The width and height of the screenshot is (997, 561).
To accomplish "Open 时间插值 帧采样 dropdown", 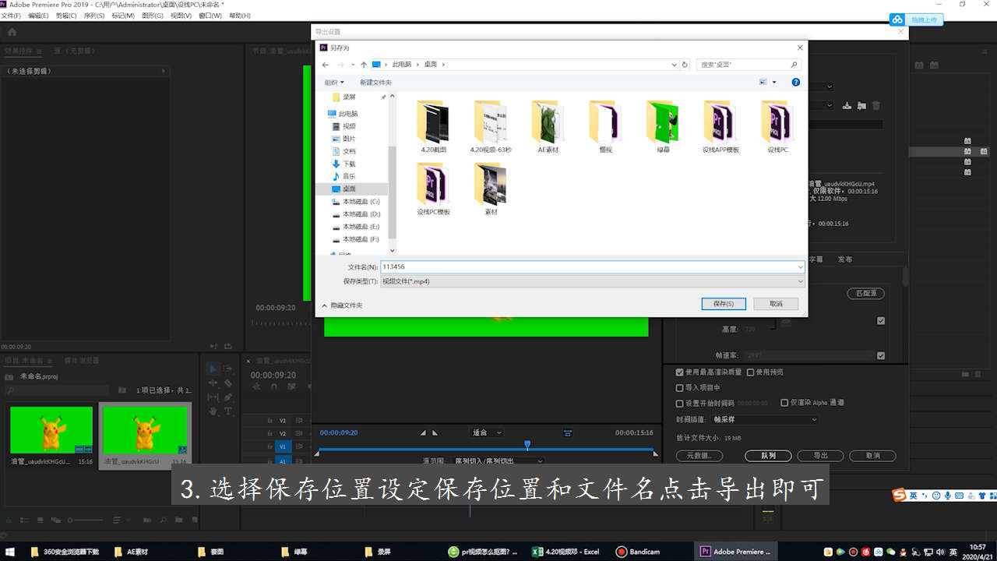I will pyautogui.click(x=766, y=419).
